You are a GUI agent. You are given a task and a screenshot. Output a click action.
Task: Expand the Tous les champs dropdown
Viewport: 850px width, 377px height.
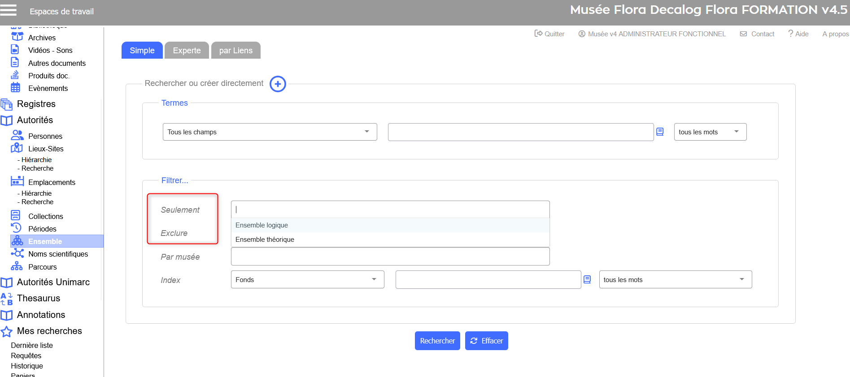point(270,132)
